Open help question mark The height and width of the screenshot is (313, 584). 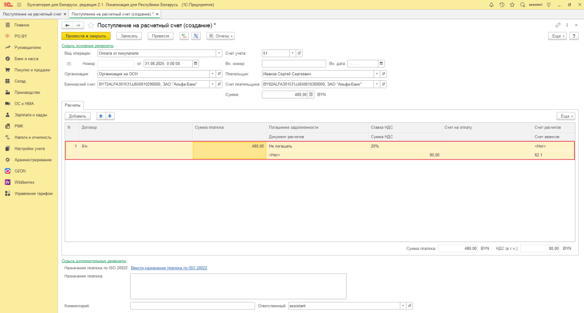pos(574,36)
